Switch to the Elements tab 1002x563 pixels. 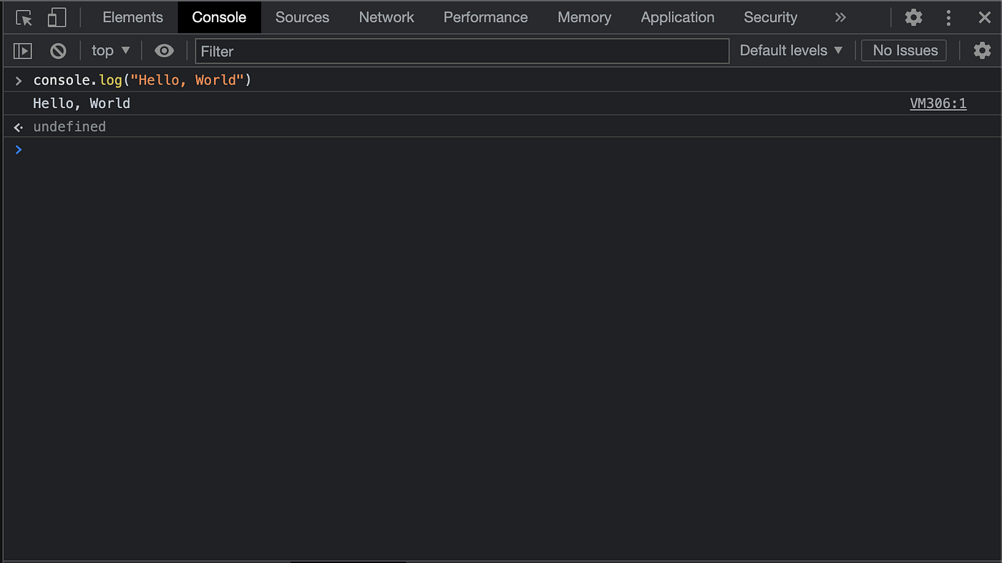[132, 17]
